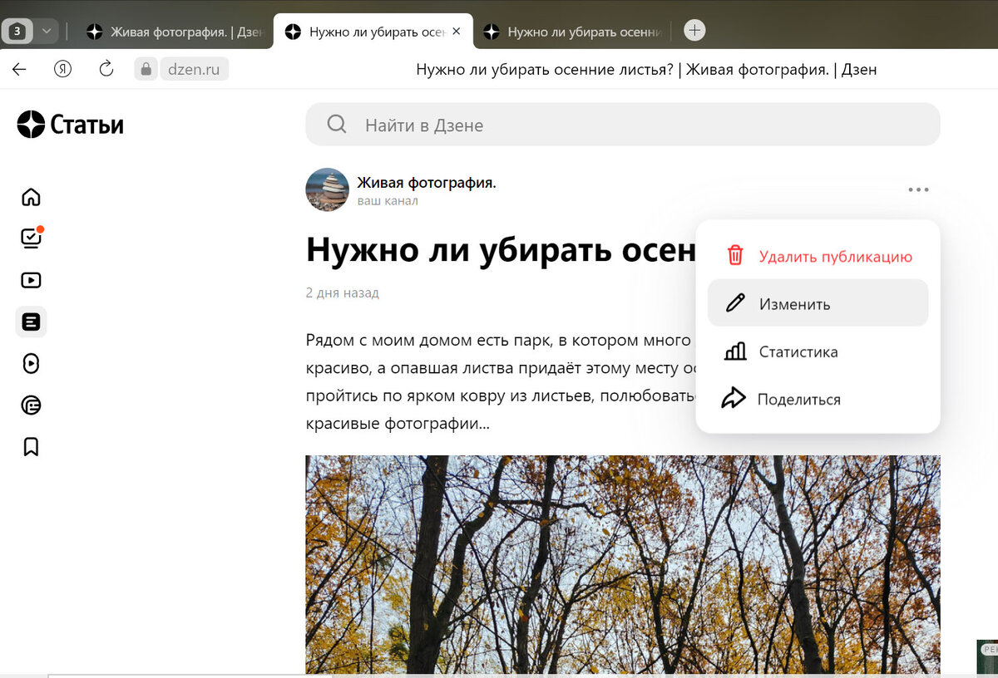Screen dimensions: 998x678
Task: Open the short clips icon in sidebar
Action: [x=31, y=363]
